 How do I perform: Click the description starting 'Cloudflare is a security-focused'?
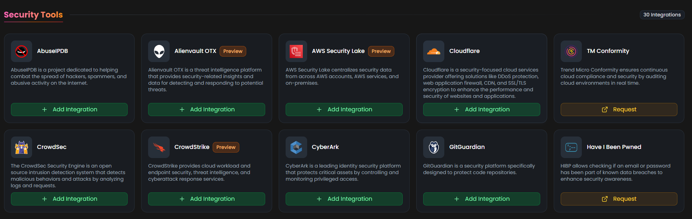(481, 83)
